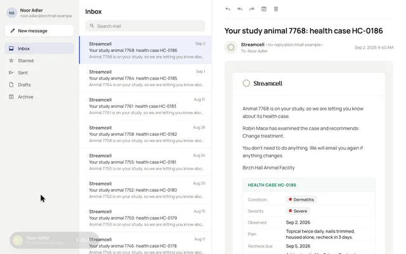The height and width of the screenshot is (254, 406).
Task: Open the Inbox folder
Action: [x=39, y=48]
